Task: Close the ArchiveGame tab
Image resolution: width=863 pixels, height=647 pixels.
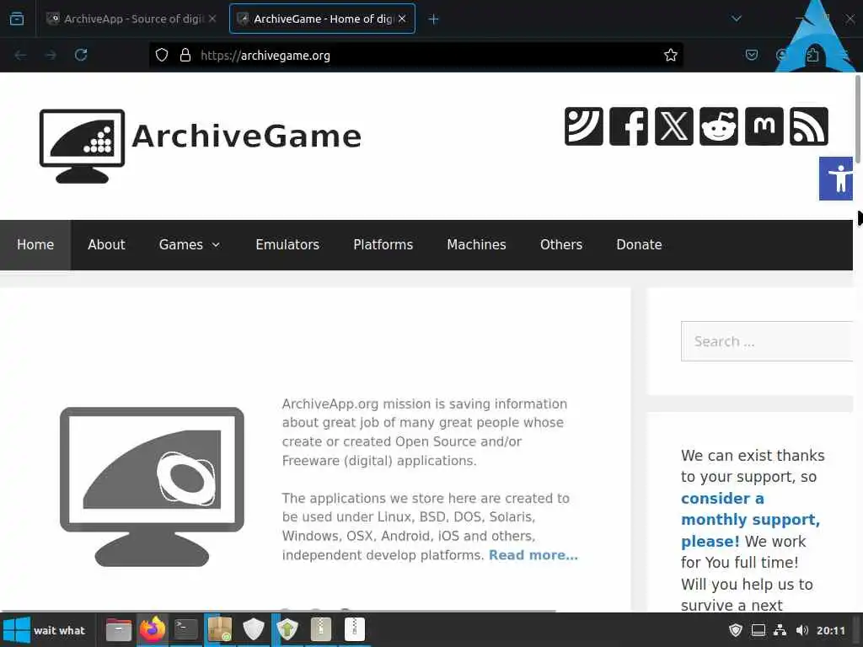Action: tap(402, 19)
